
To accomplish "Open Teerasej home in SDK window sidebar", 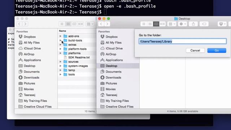I will click(27, 95).
